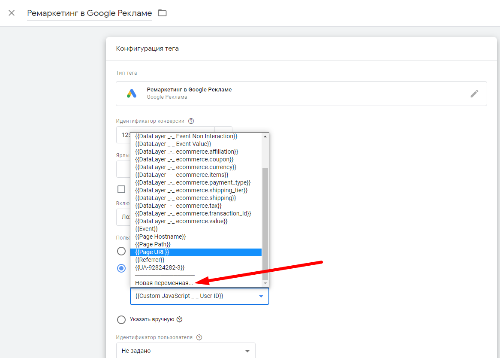Edit tag type with pencil icon

pos(474,94)
